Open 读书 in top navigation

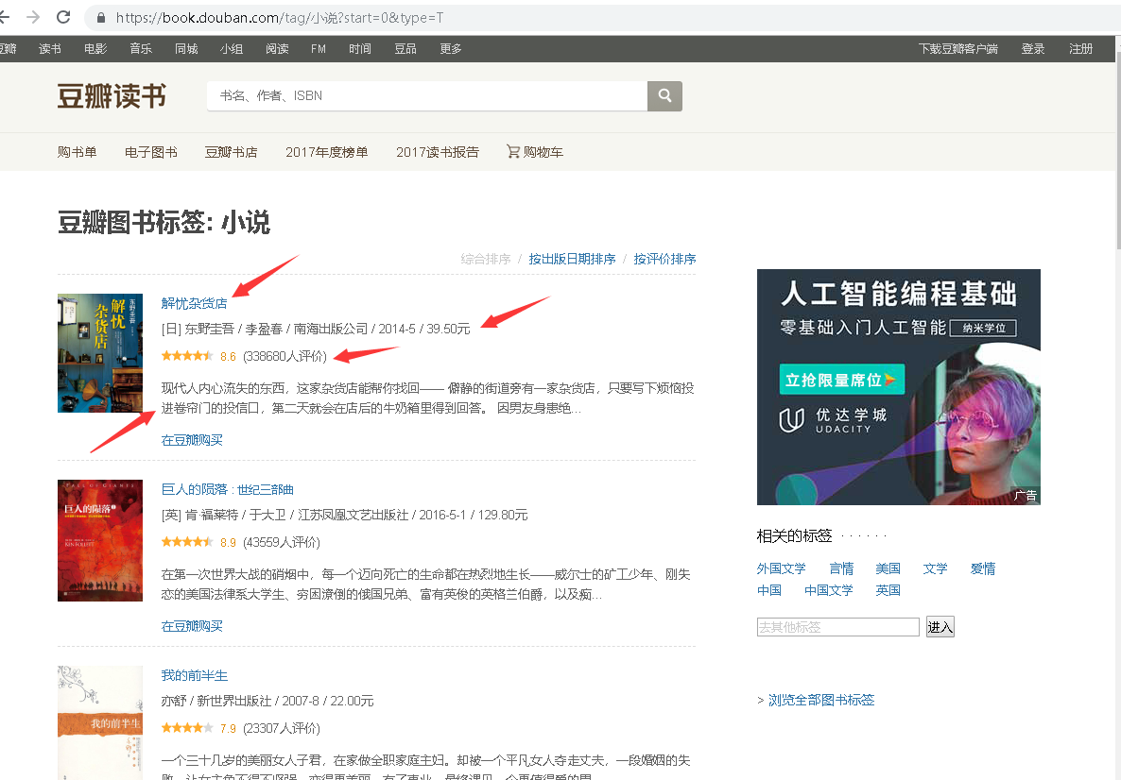tap(50, 48)
